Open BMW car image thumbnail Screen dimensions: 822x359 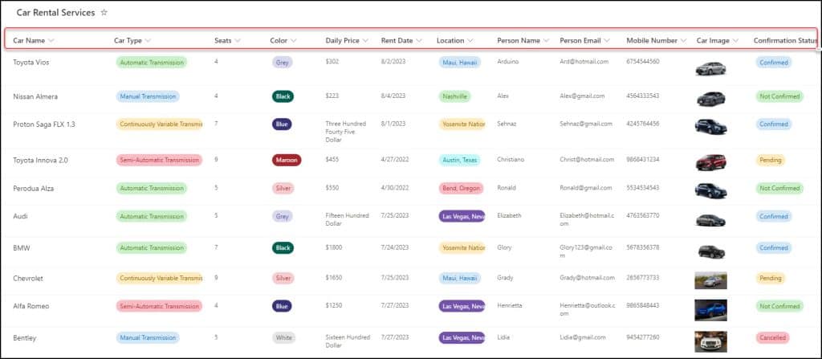click(711, 251)
